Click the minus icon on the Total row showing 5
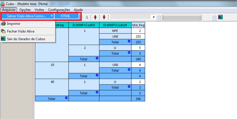The height and width of the screenshot is (119, 237). 129,52
